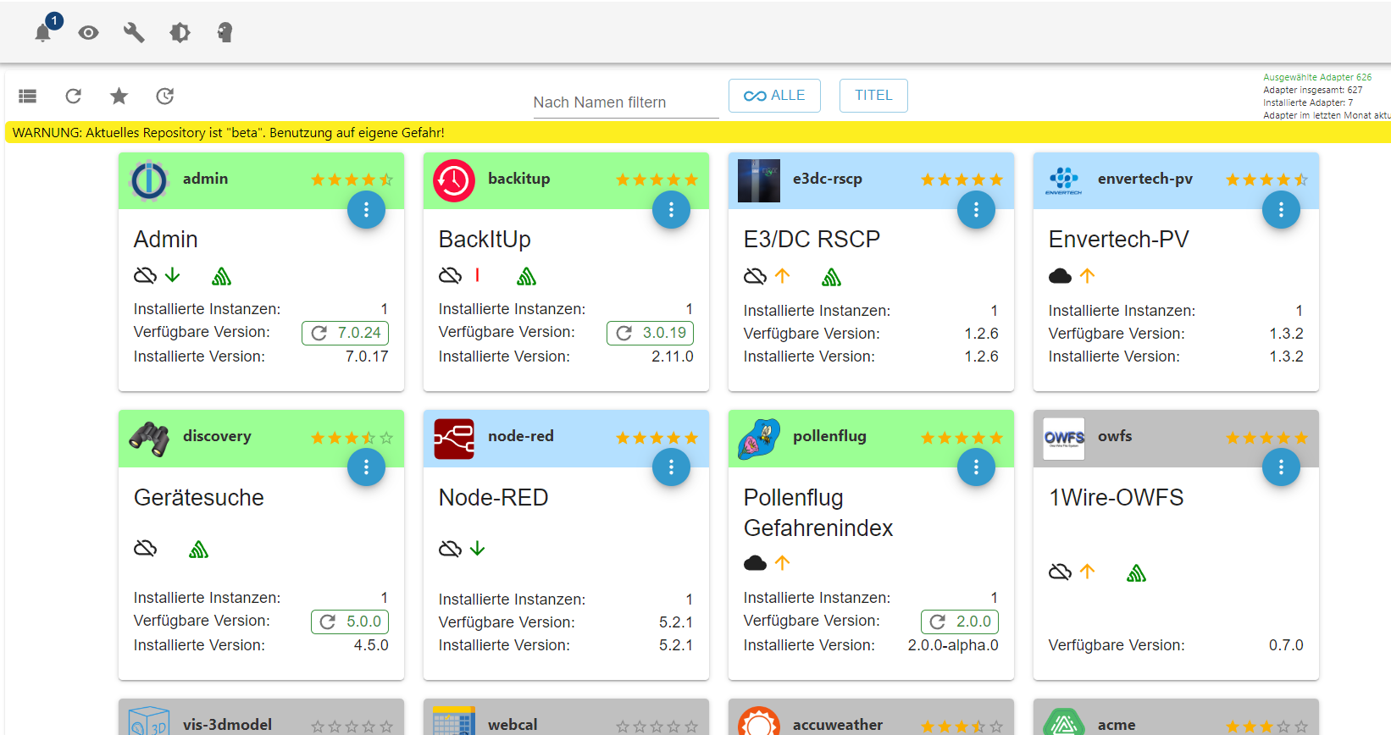The width and height of the screenshot is (1391, 735).
Task: Click the admin adapter logo
Action: pos(149,180)
